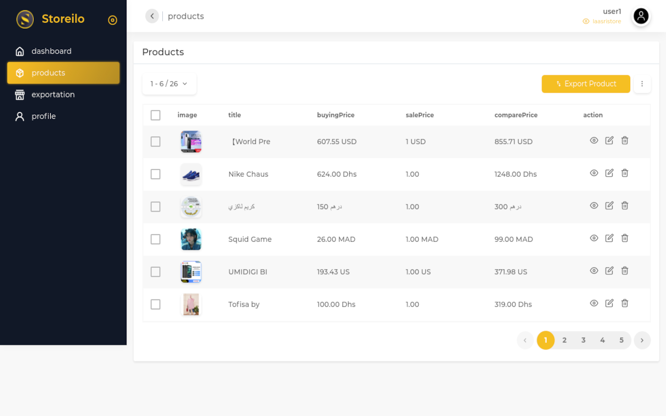Go to page 3 of the products list
Screen dimensions: 666x416
(x=583, y=340)
